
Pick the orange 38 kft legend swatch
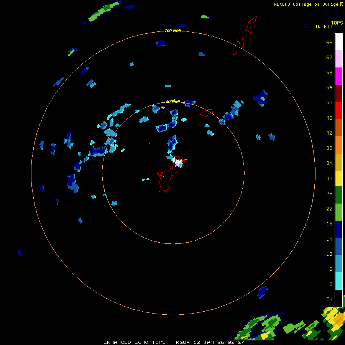[338, 145]
